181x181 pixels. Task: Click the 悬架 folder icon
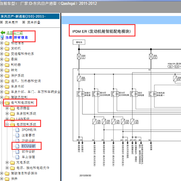pyautogui.click(x=7, y=59)
